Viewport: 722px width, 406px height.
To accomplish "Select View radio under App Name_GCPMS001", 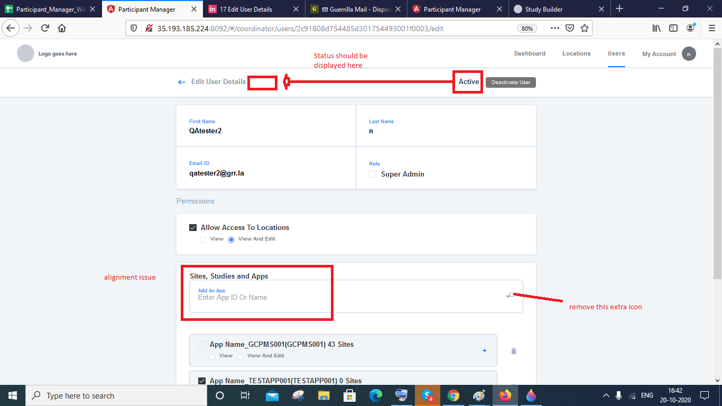I will tap(212, 357).
